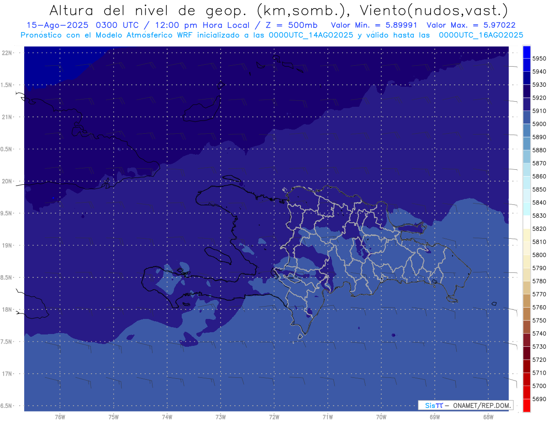Click the '72W' longitude label
The image size is (548, 423).
pos(274,417)
